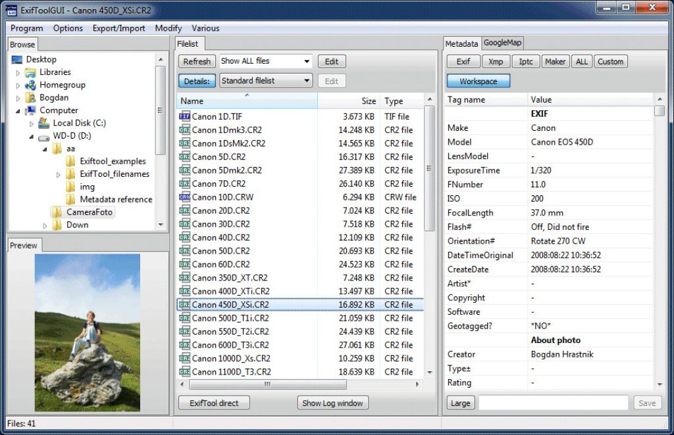The image size is (674, 435).
Task: Open the Standard filelist dropdown
Action: pos(265,80)
